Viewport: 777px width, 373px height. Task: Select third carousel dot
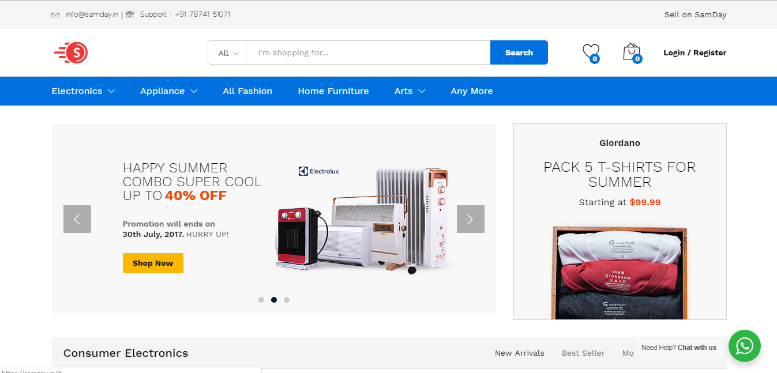tap(287, 300)
